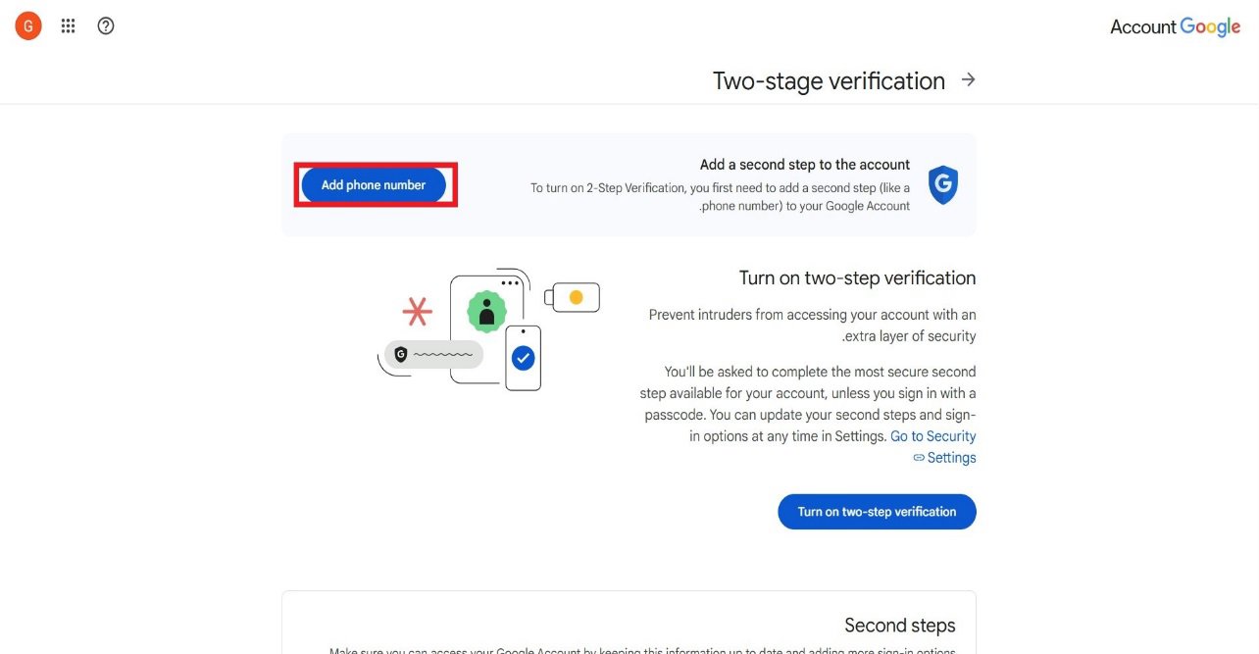Viewport: 1259px width, 654px height.
Task: Open the orange G profile avatar
Action: pyautogui.click(x=28, y=26)
